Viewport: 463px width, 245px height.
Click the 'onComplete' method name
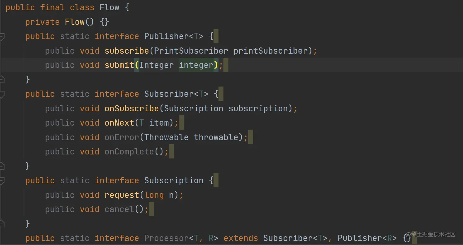pos(129,152)
